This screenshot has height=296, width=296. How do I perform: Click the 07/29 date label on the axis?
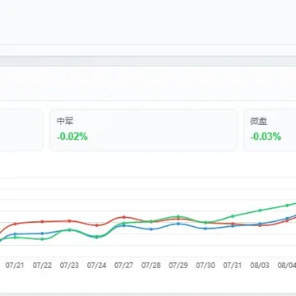tap(178, 266)
